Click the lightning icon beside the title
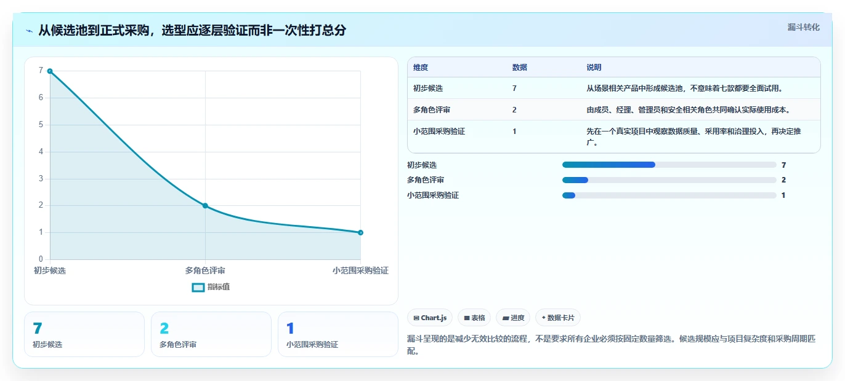The height and width of the screenshot is (381, 845). 29,31
